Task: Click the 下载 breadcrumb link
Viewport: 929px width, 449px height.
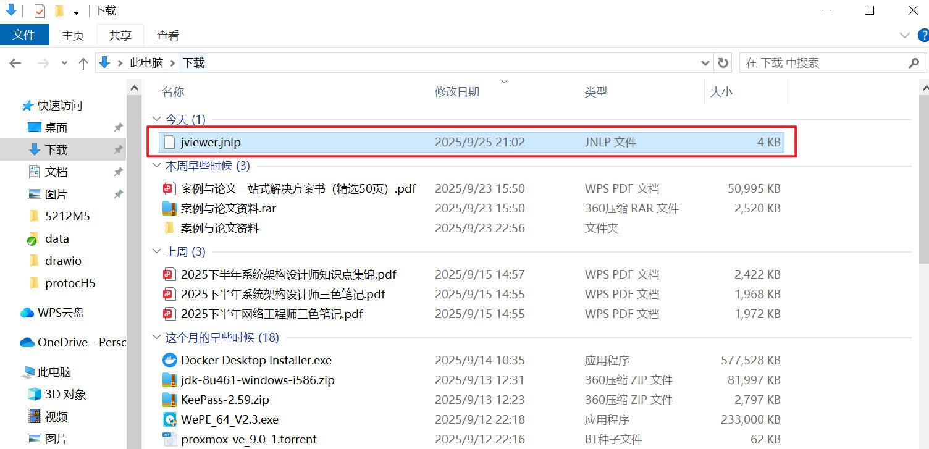Action: coord(193,62)
